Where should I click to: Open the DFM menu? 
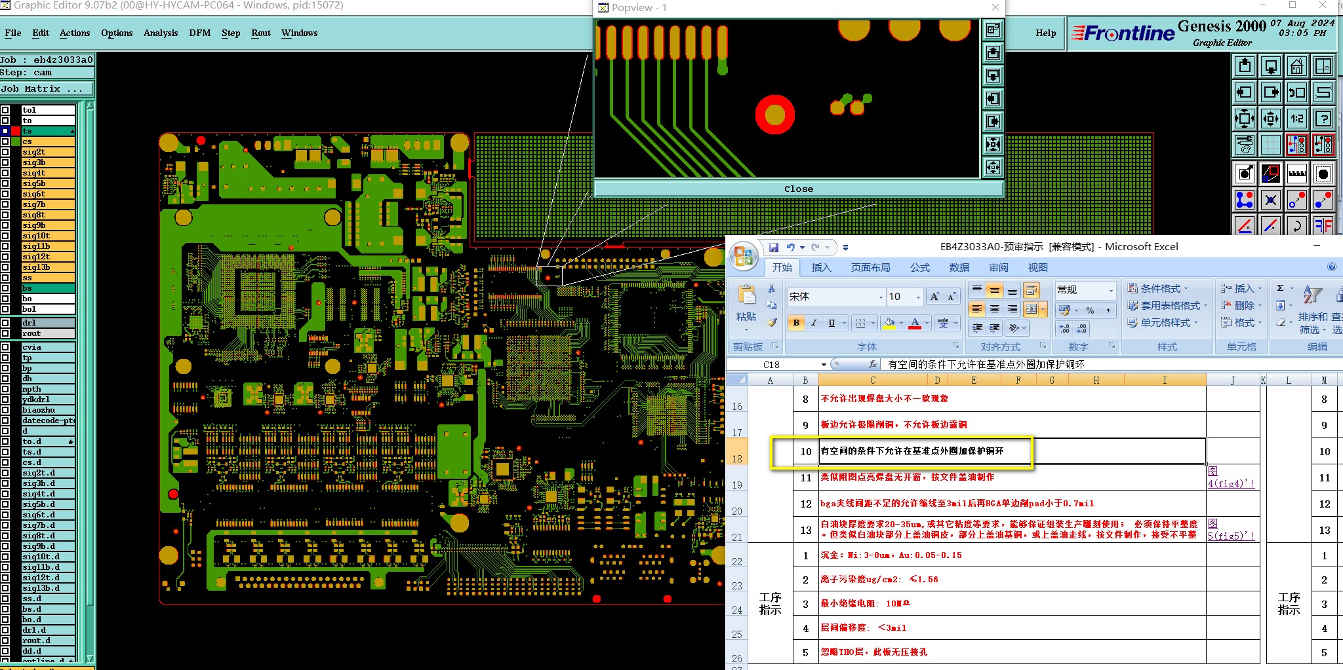click(199, 33)
